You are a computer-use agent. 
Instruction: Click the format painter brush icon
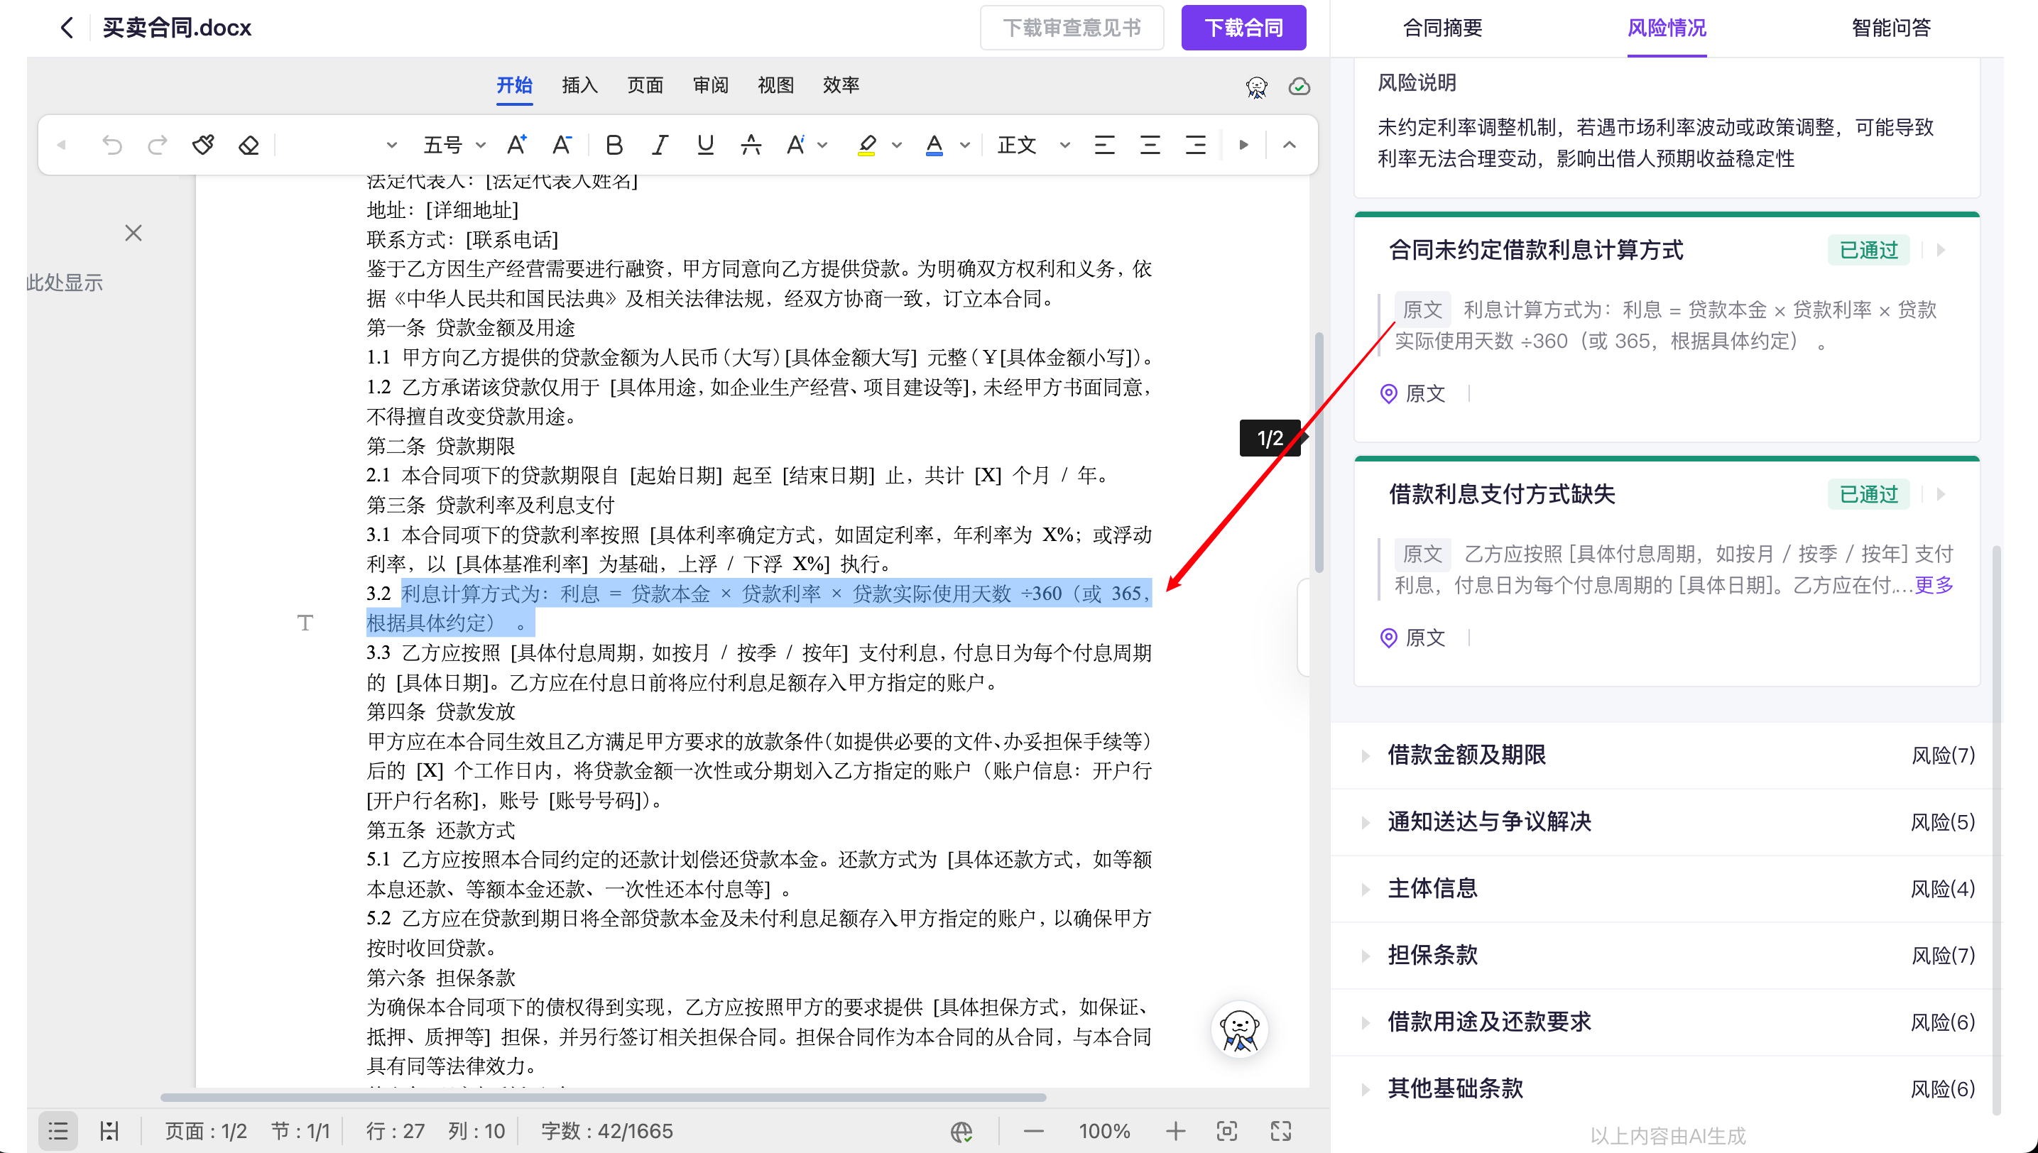click(x=203, y=145)
